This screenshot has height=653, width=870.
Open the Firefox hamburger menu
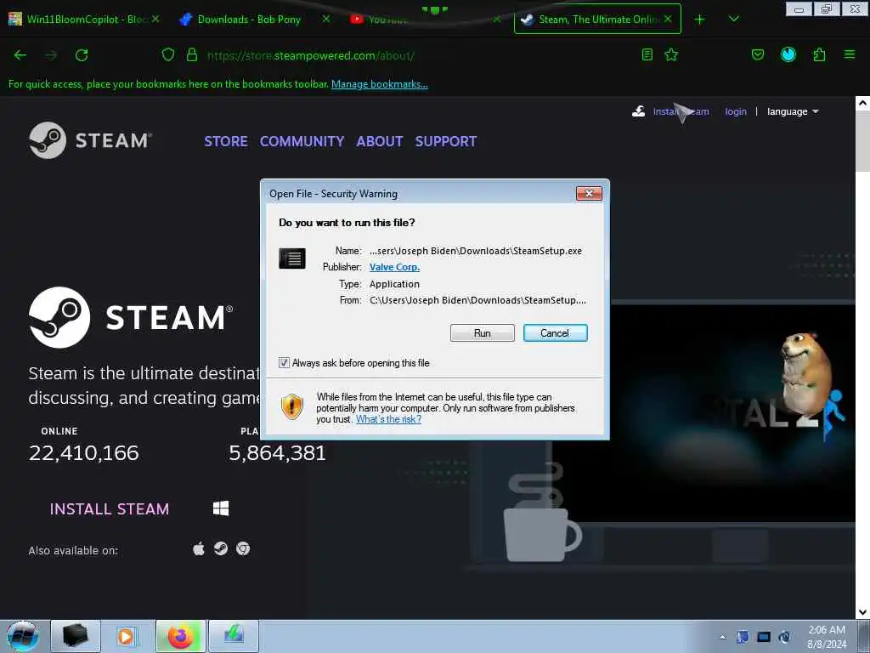[850, 54]
